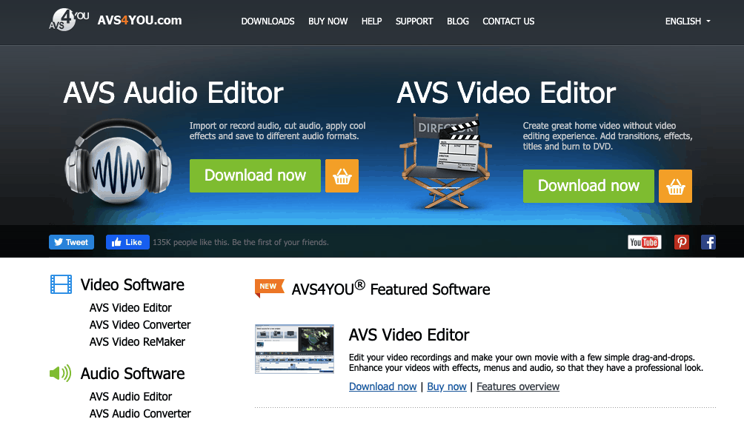Click the director chair clapperboard icon
The width and height of the screenshot is (744, 422).
[x=445, y=161]
